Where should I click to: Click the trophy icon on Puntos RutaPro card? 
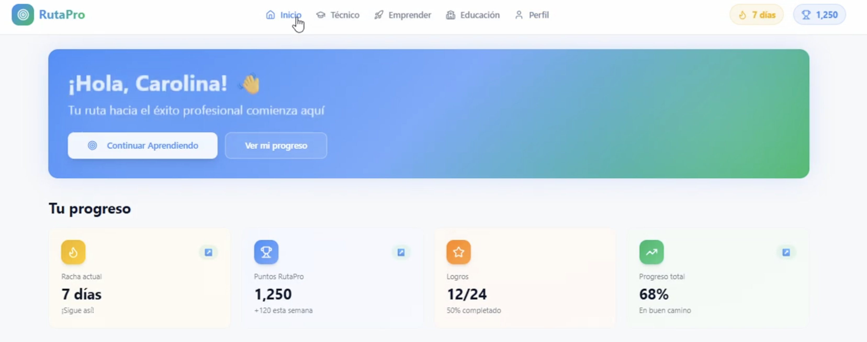pyautogui.click(x=266, y=252)
